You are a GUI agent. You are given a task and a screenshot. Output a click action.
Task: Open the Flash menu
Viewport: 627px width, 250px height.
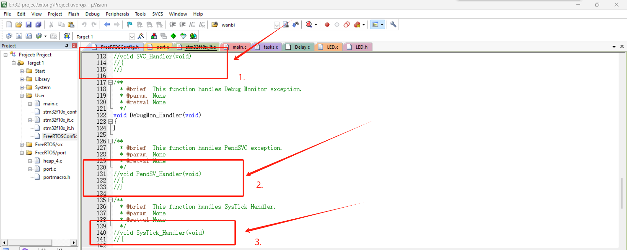(x=73, y=14)
